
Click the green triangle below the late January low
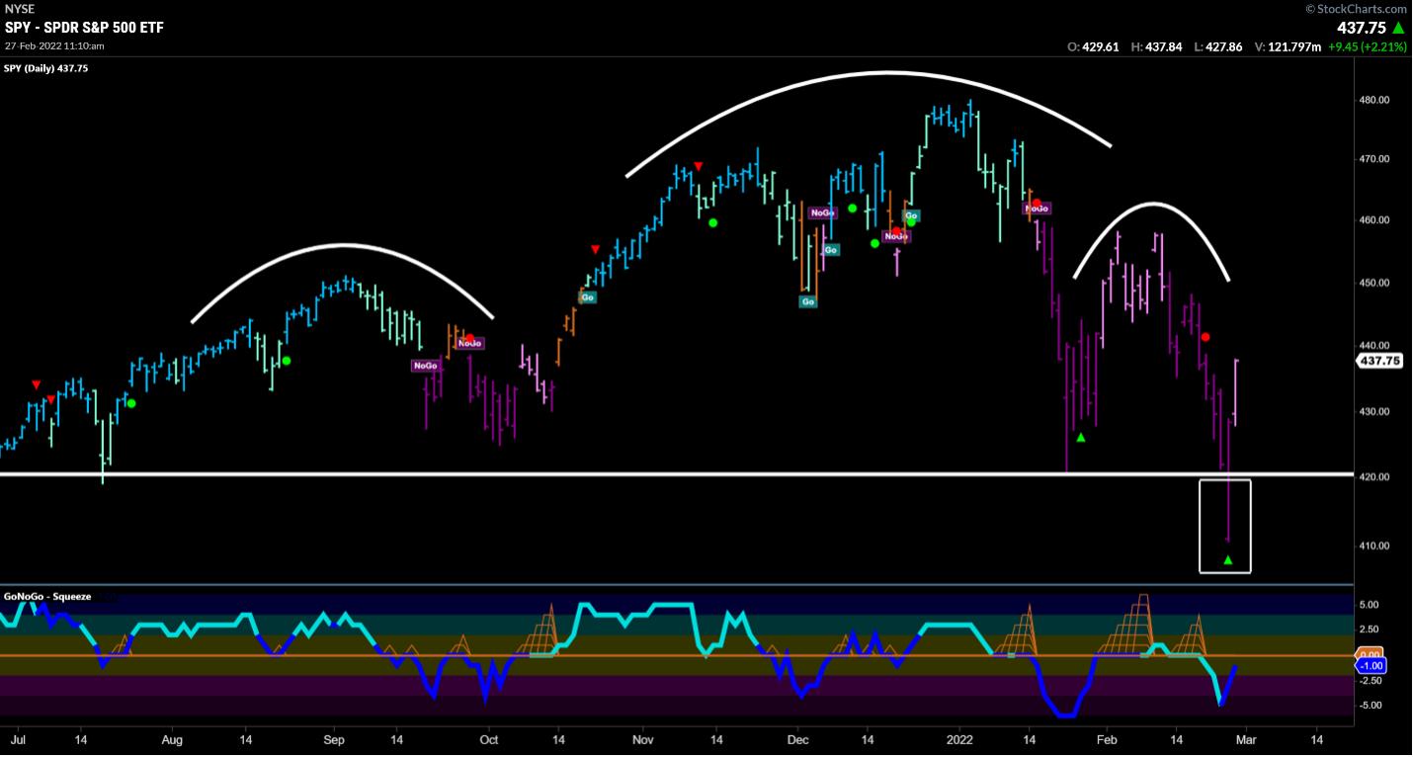coord(1081,437)
